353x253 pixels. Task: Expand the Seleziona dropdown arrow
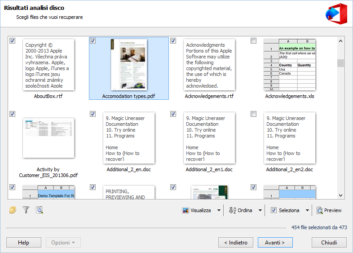307,210
